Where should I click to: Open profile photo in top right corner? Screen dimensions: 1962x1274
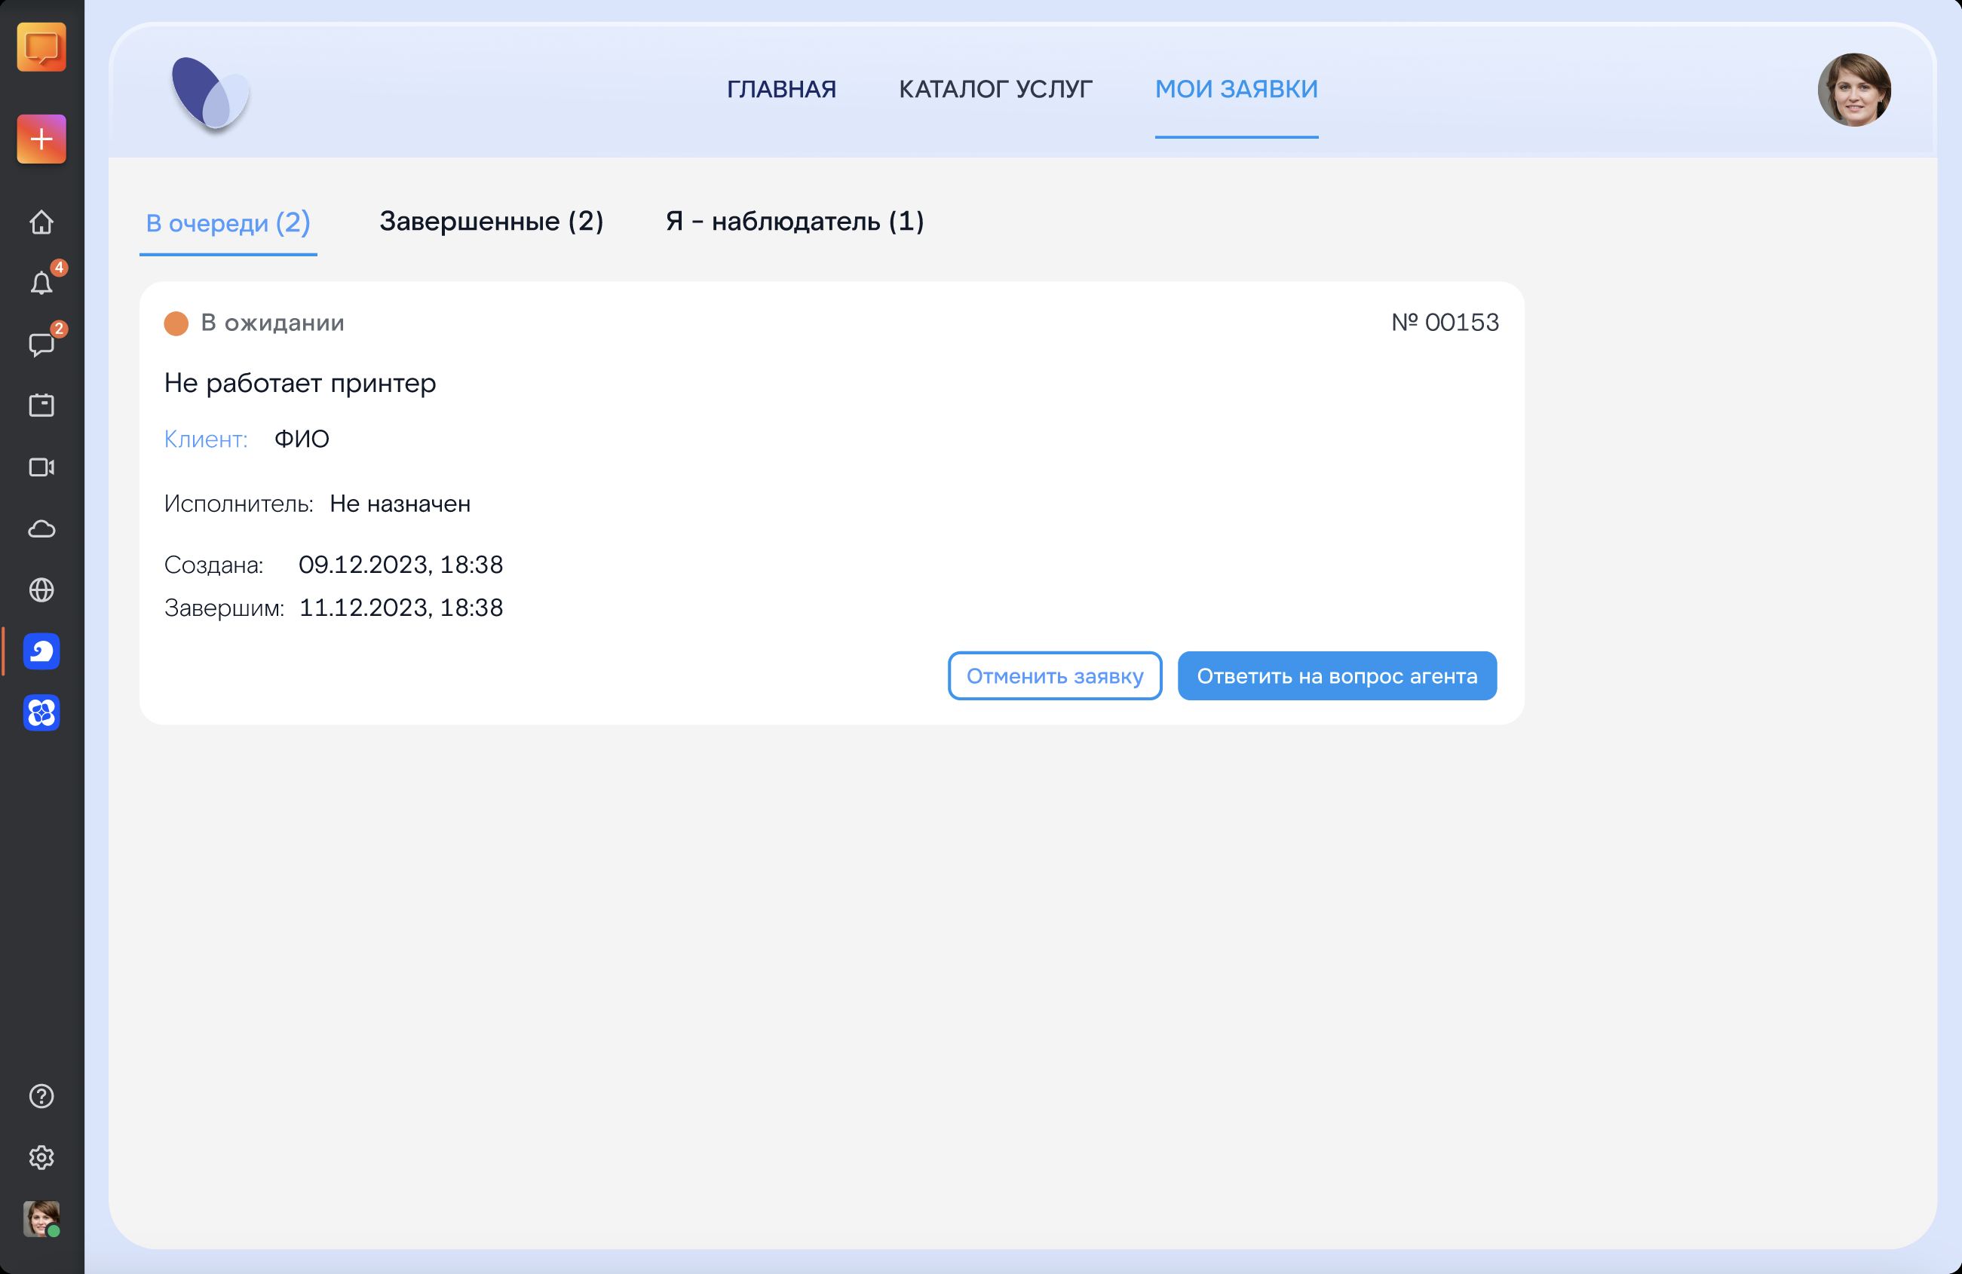[1854, 90]
